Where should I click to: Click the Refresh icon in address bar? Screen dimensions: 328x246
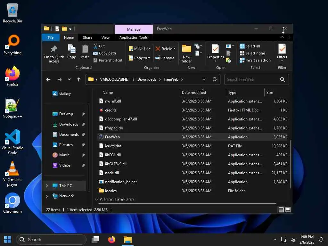click(214, 79)
